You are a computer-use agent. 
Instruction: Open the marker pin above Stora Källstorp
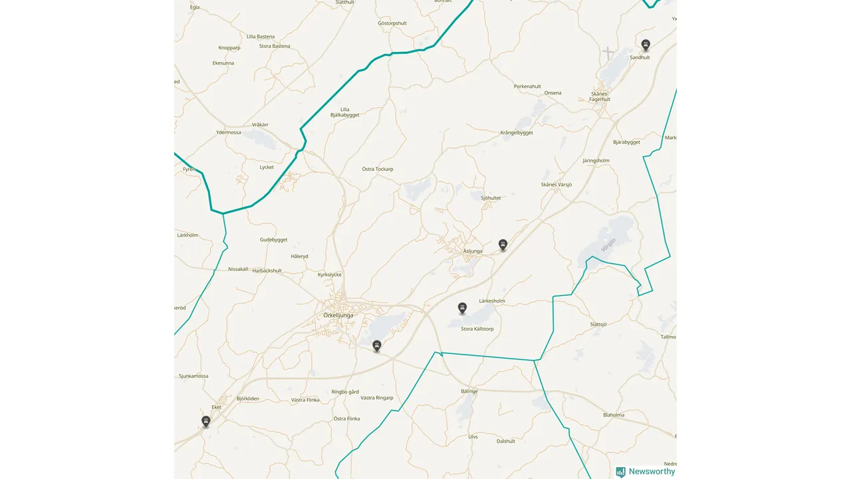tap(463, 308)
